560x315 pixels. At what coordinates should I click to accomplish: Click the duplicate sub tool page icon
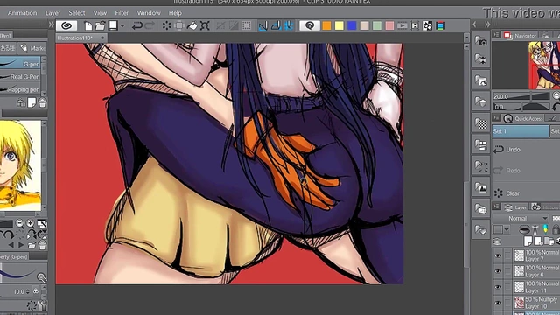coord(31,103)
